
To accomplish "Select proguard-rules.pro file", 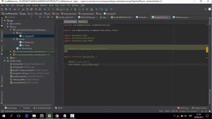I will pos(21,73).
